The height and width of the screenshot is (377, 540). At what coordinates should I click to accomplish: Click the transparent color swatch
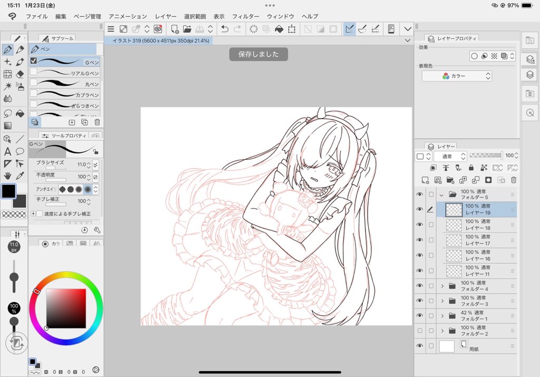coord(14,215)
